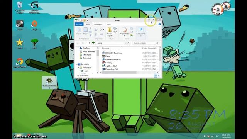Open the Eliminar dropdown arrow in ribbon
The height and width of the screenshot is (139, 247).
click(104, 30)
